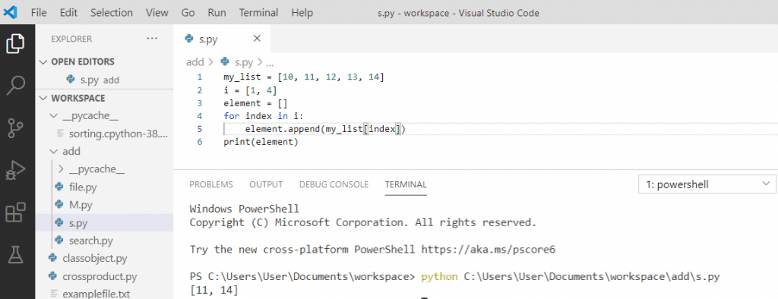Click the EXPLORER panel title
Viewport: 778px width, 299px height.
[72, 39]
